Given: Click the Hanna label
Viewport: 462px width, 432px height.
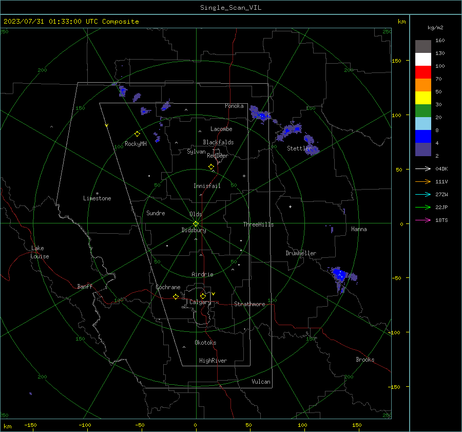Looking at the screenshot, I should click(x=359, y=229).
